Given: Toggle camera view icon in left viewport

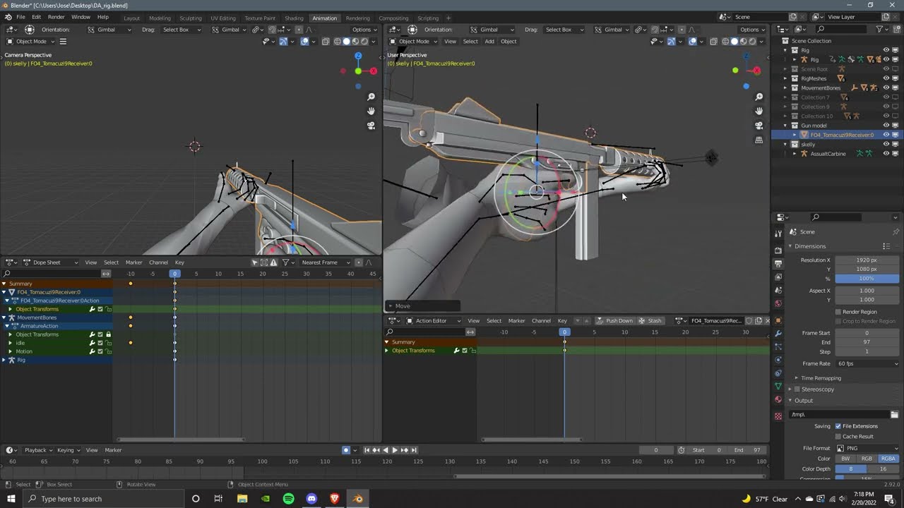Looking at the screenshot, I should pyautogui.click(x=371, y=126).
